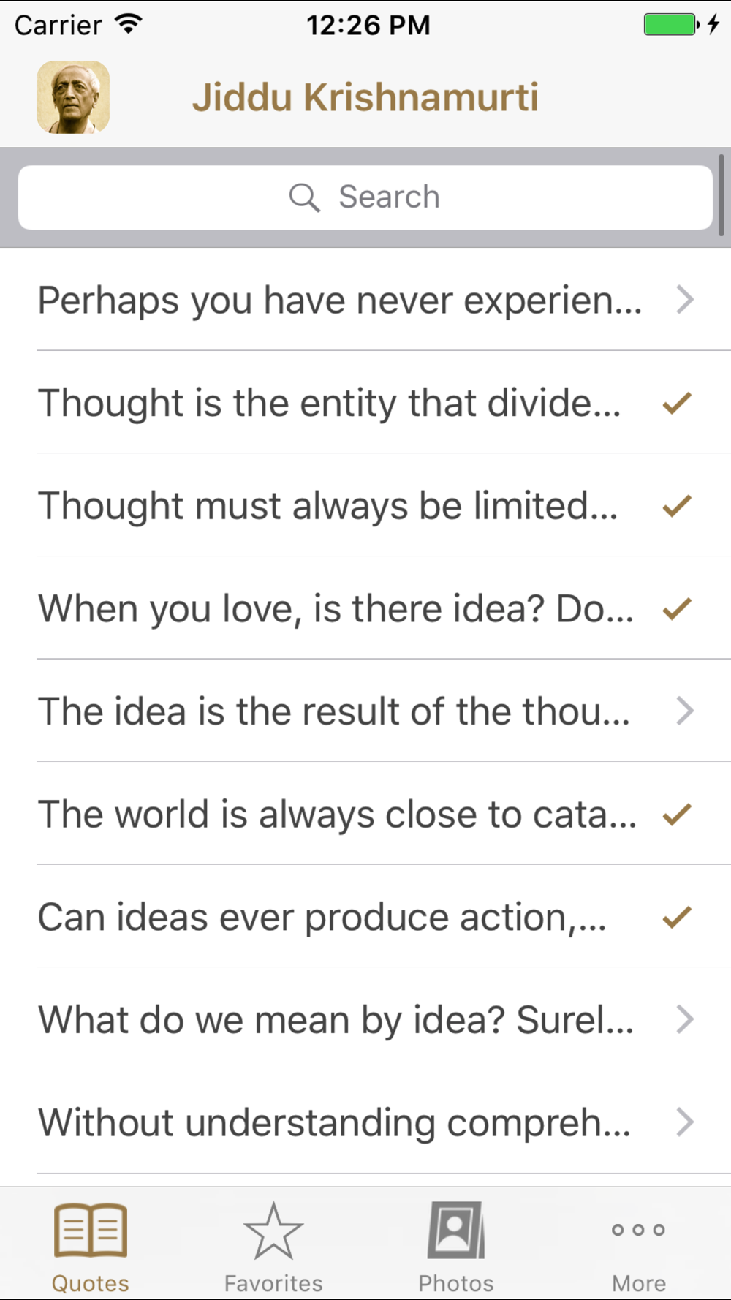This screenshot has width=731, height=1300.
Task: Toggle checkmark on "Thought must always be limited"
Action: [x=677, y=506]
